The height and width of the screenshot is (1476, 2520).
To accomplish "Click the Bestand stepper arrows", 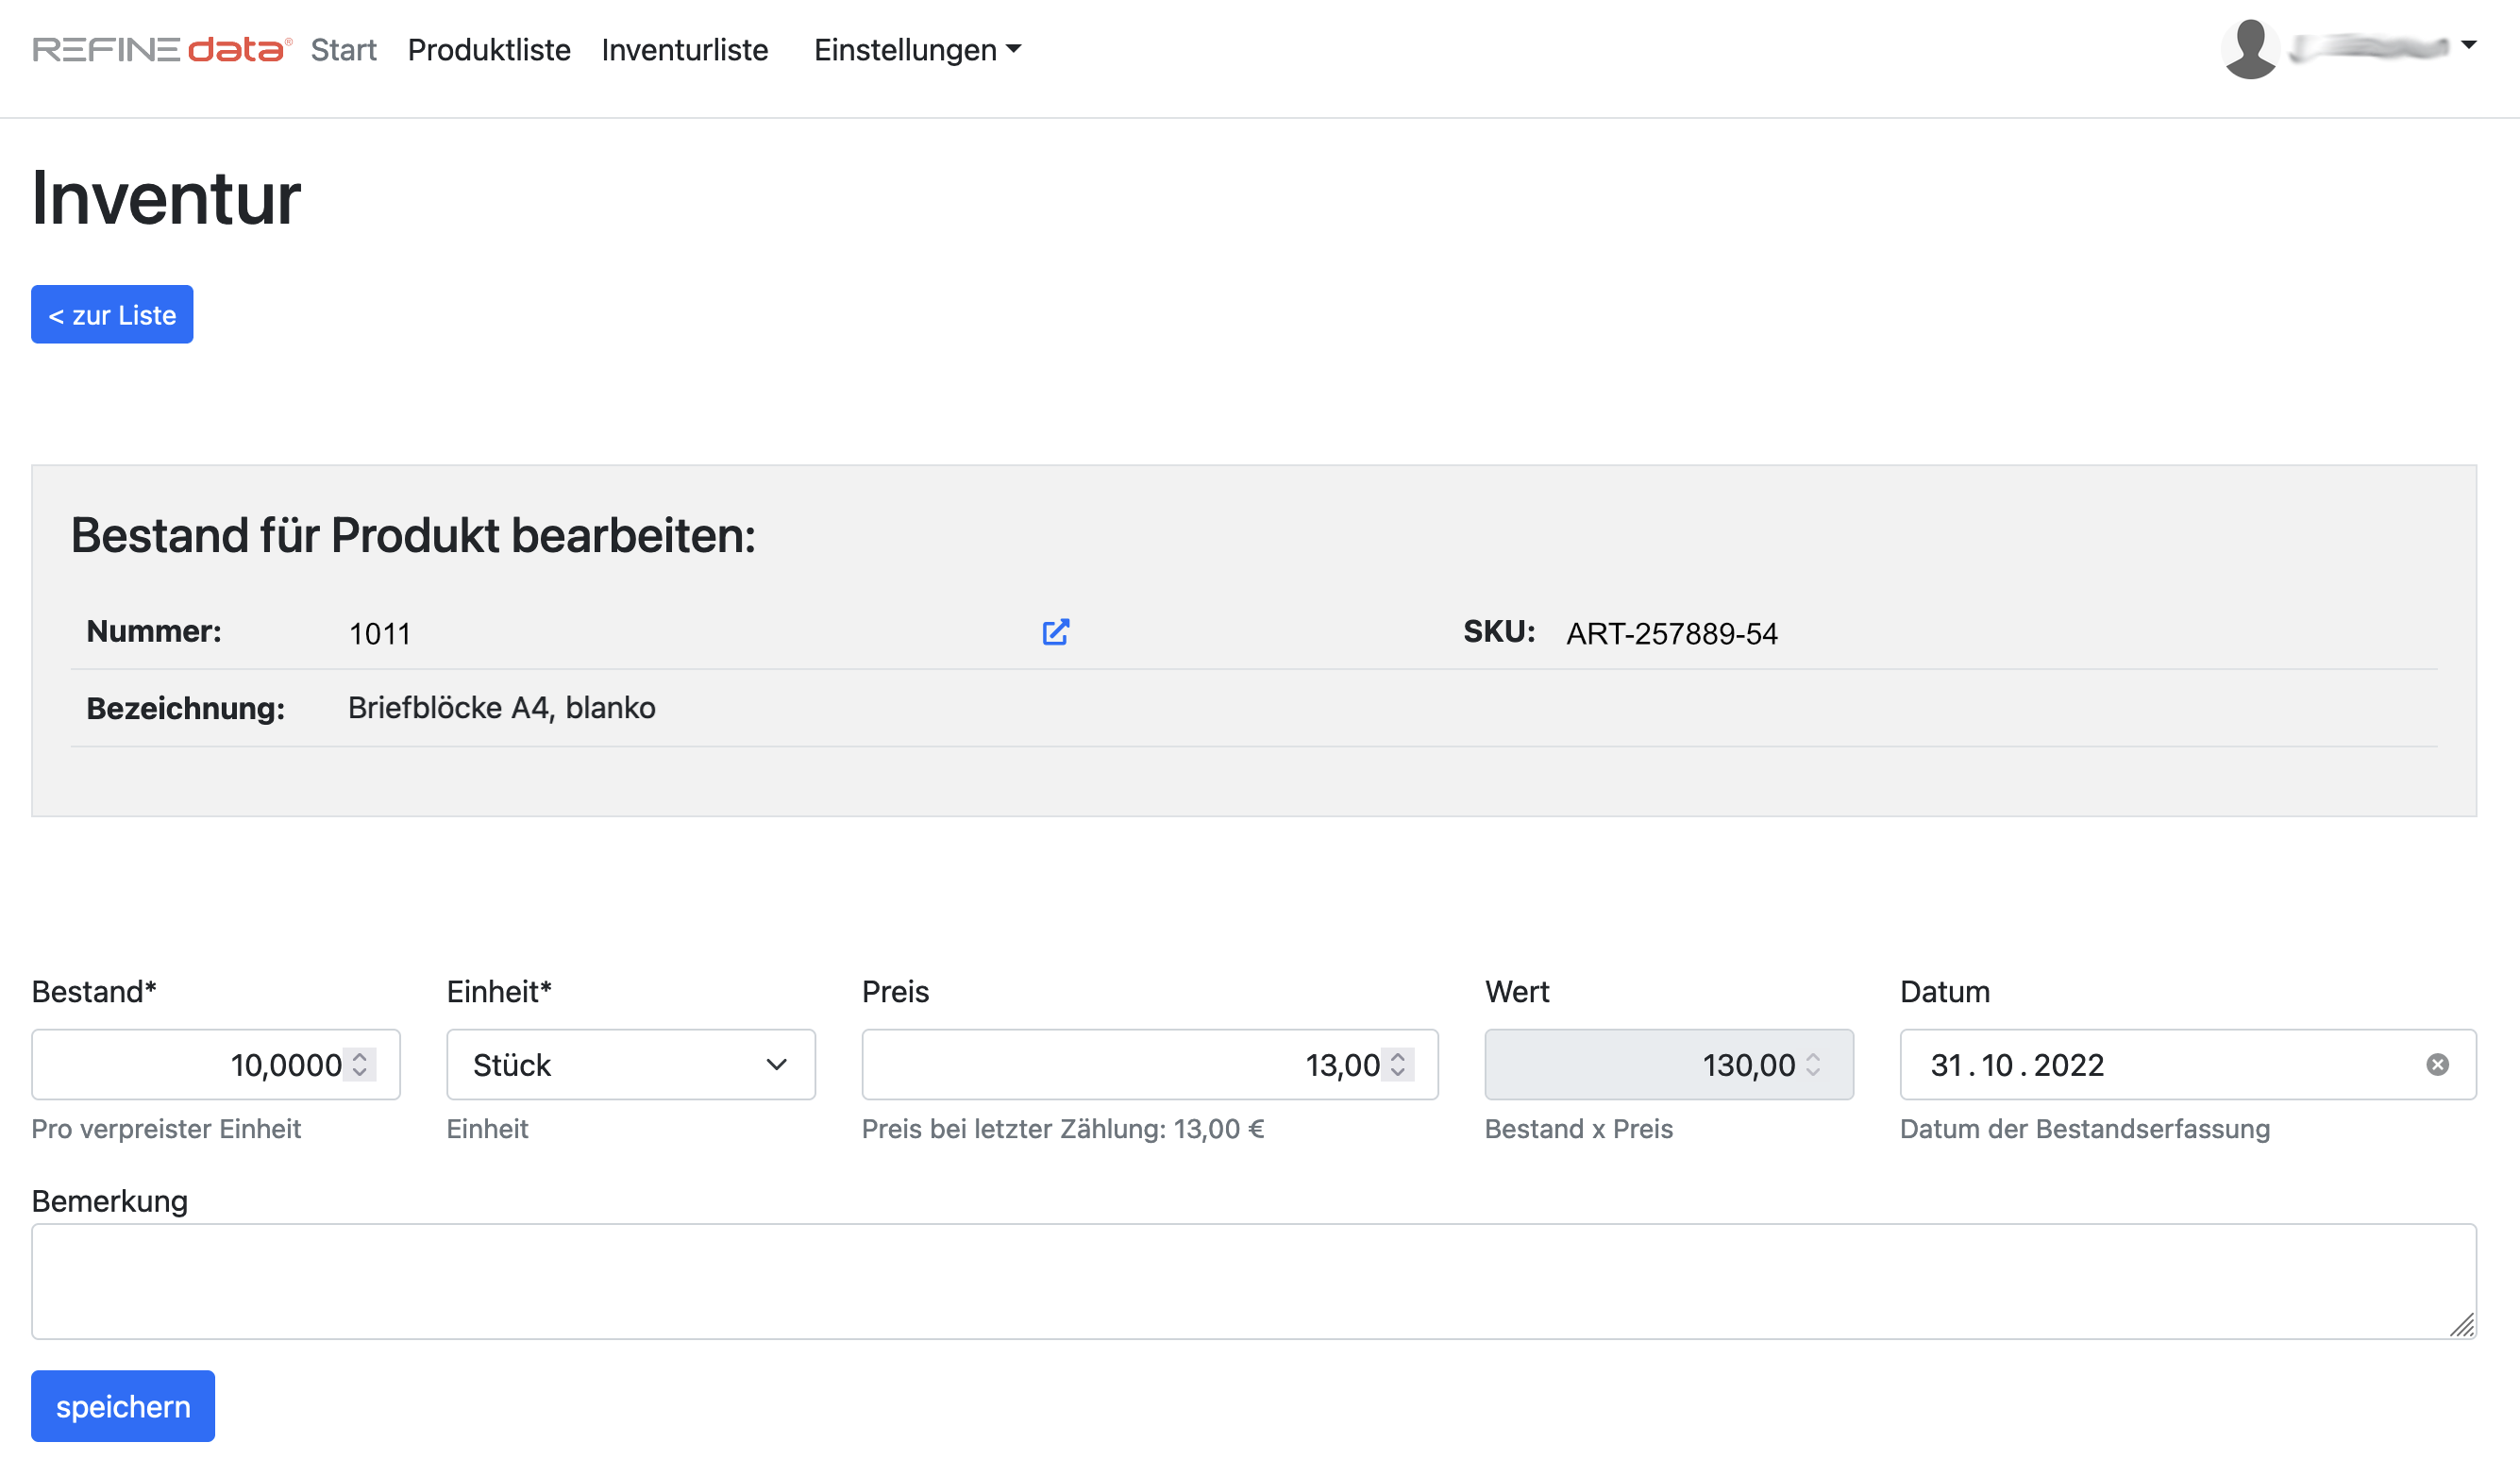I will 360,1064.
